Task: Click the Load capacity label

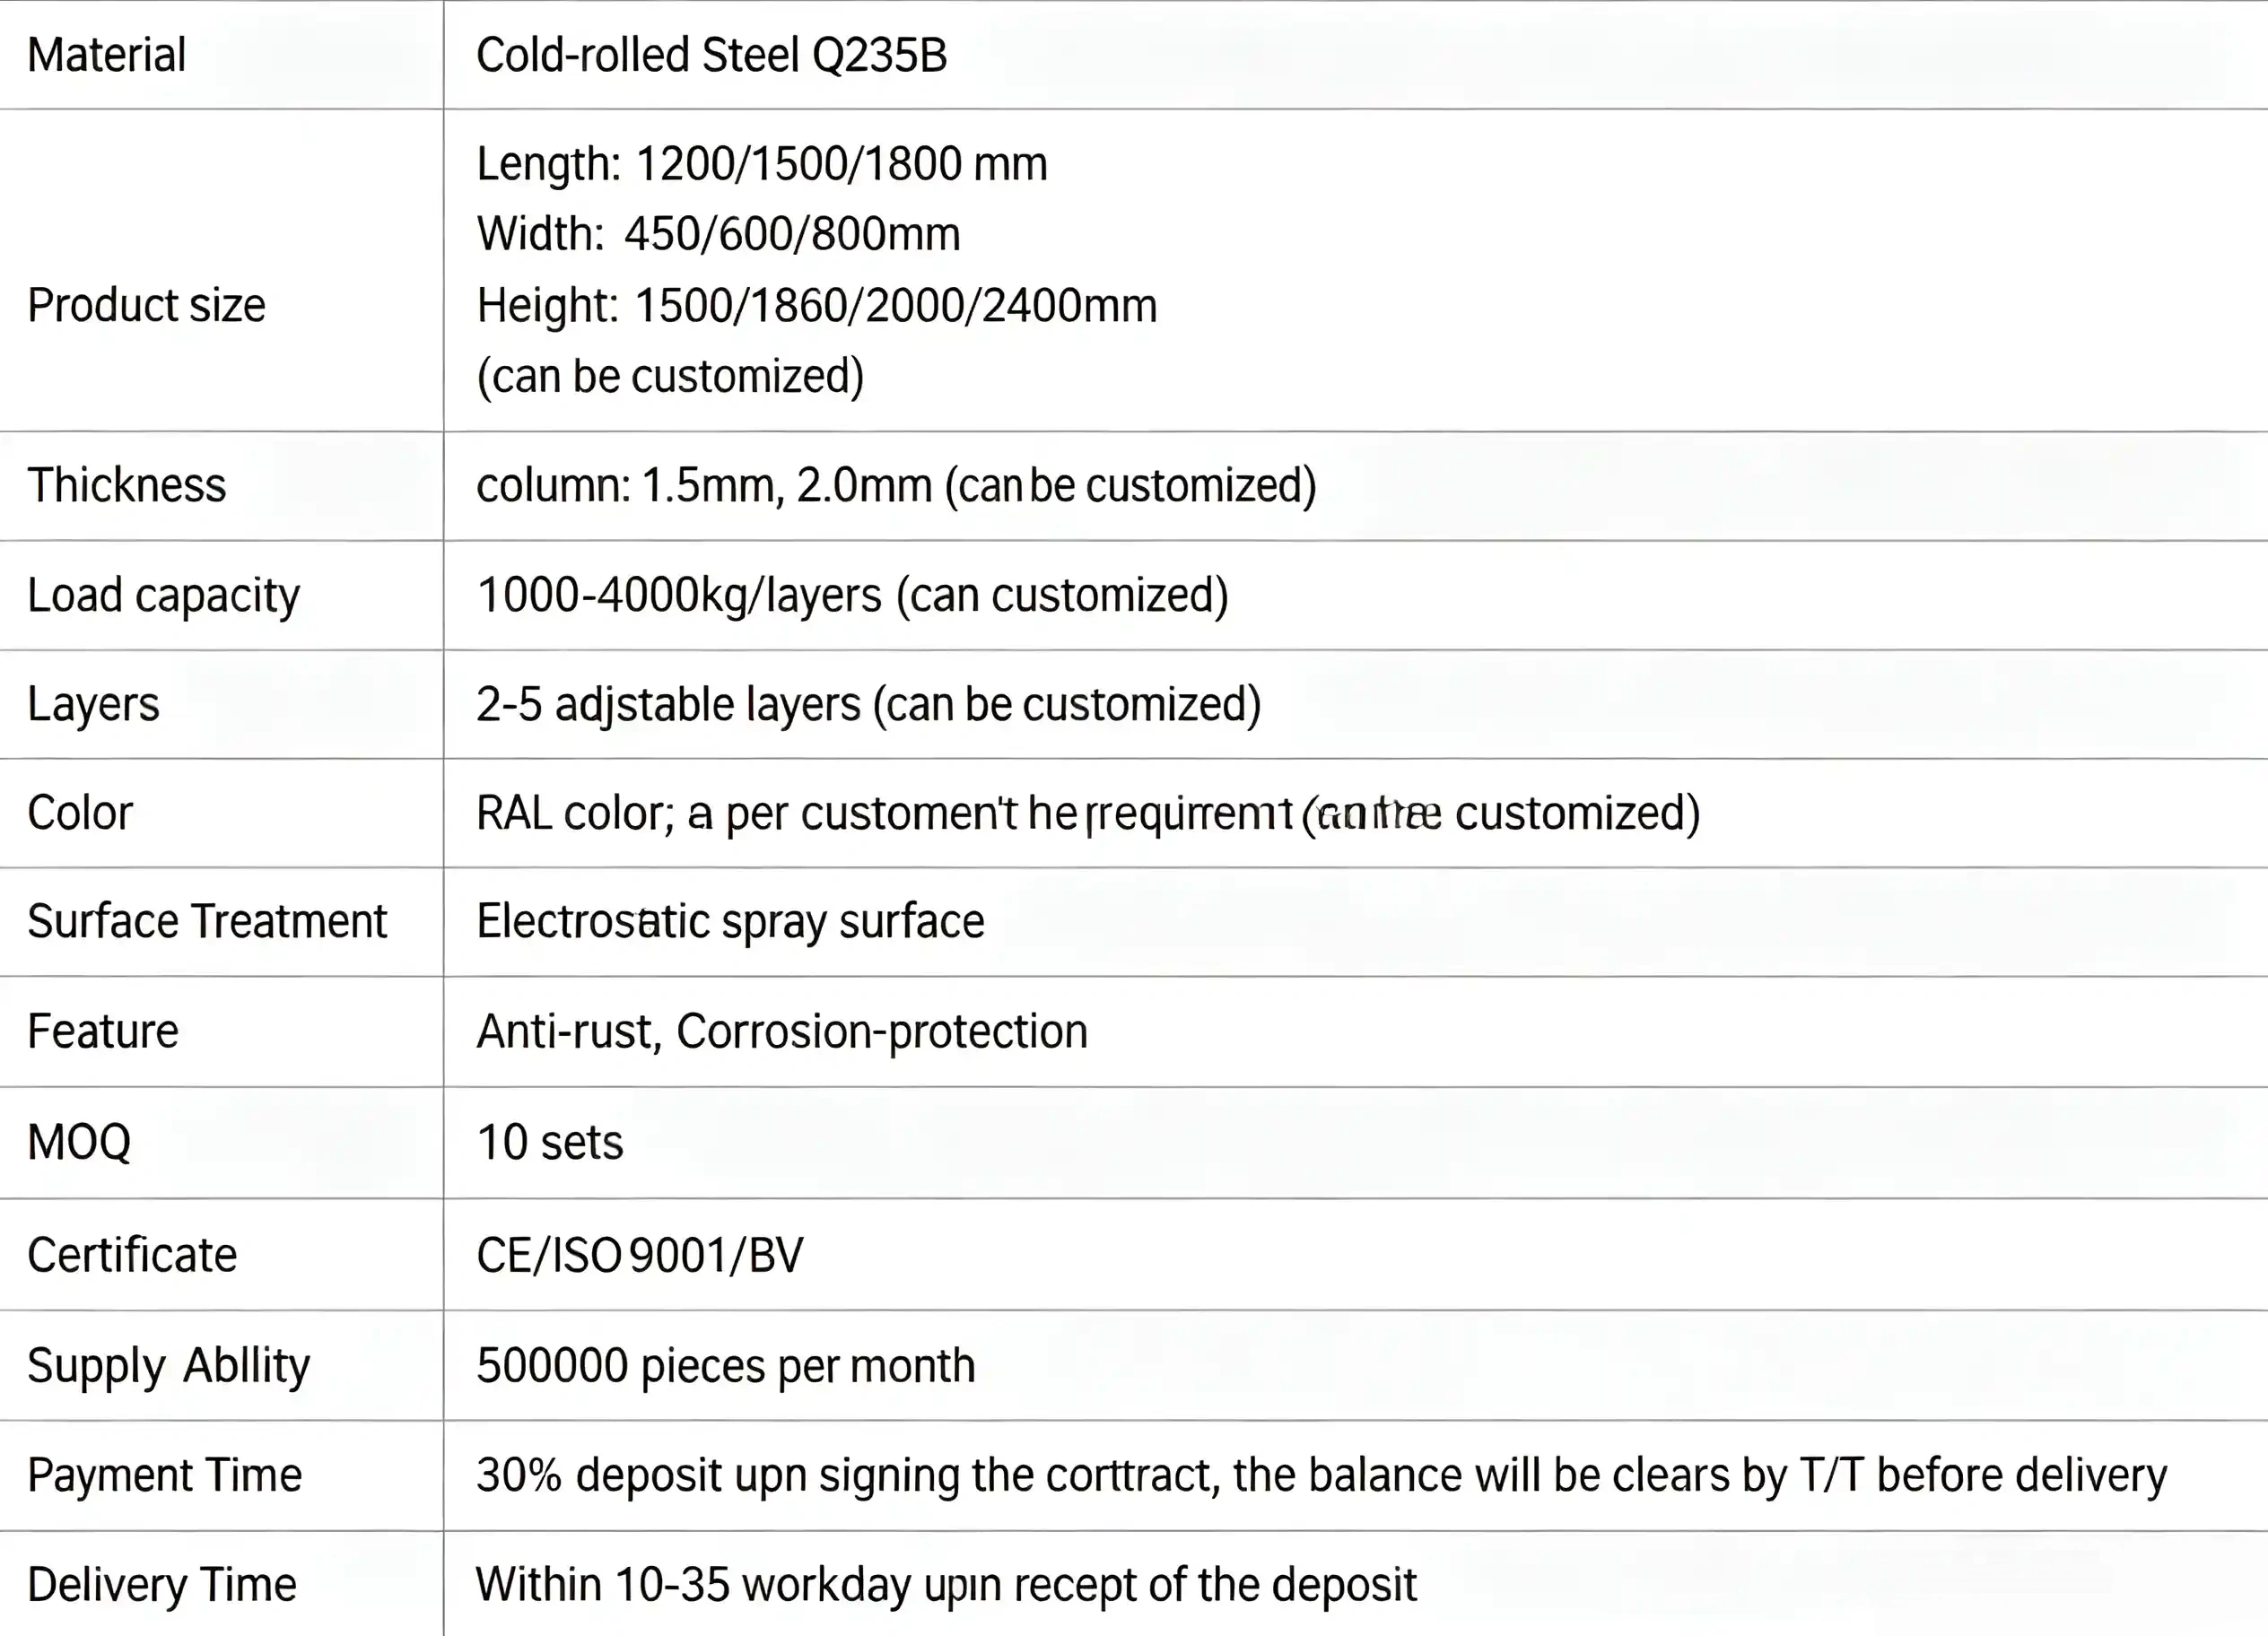Action: tap(163, 596)
